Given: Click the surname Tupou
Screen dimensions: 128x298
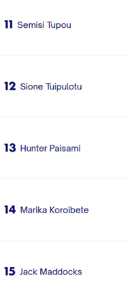Looking at the screenshot, I should coord(59,25).
